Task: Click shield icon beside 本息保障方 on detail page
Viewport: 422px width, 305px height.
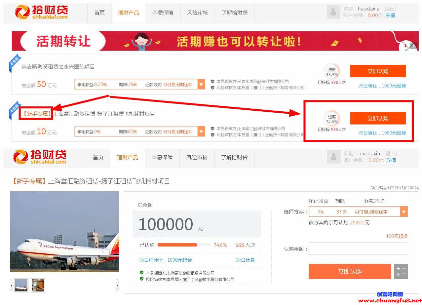Action: tap(142, 273)
